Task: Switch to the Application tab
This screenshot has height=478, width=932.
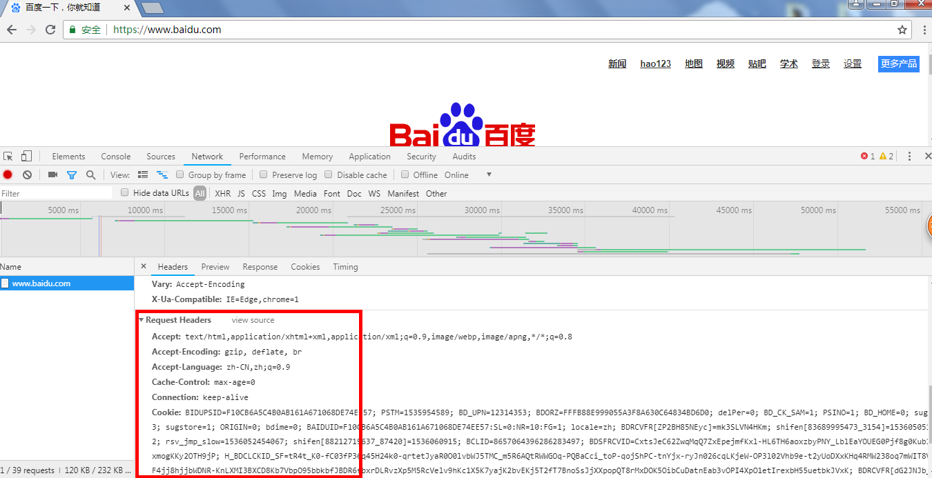Action: [x=369, y=157]
